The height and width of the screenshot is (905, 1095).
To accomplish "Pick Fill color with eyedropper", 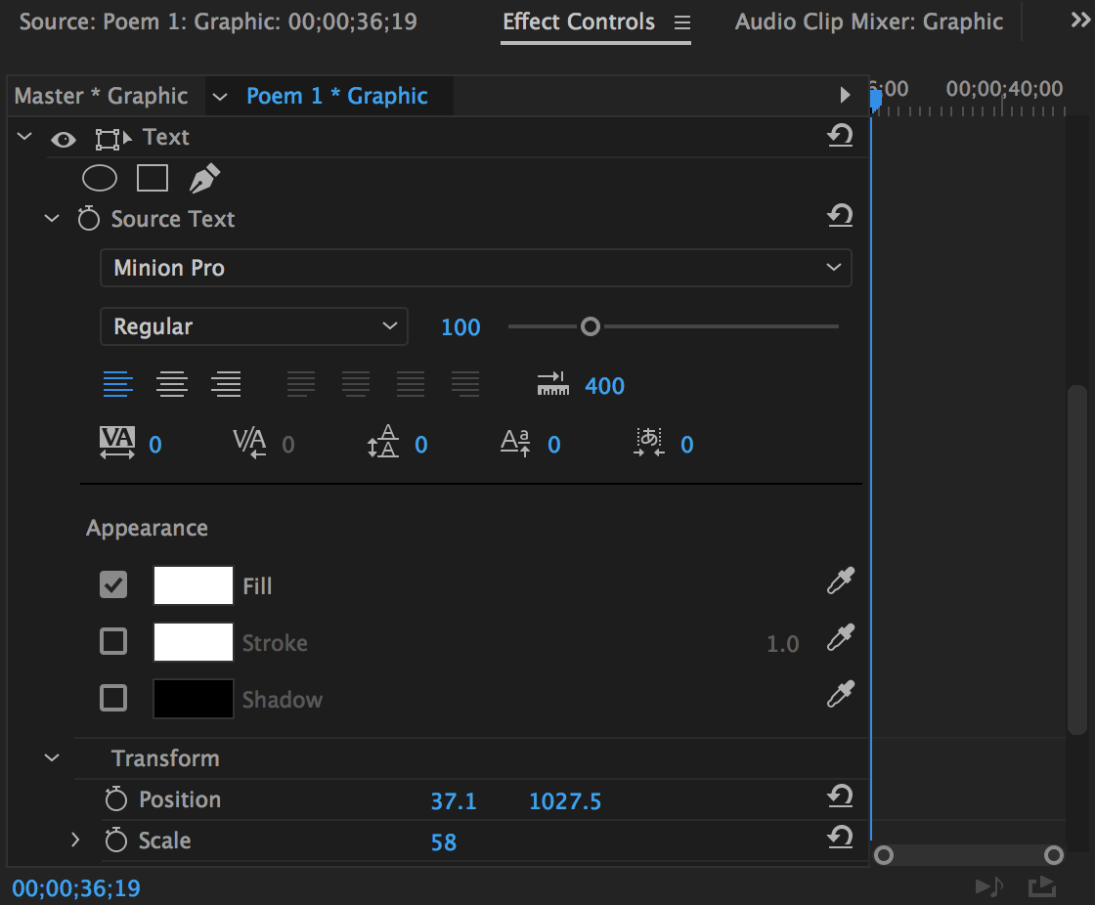I will pyautogui.click(x=841, y=581).
